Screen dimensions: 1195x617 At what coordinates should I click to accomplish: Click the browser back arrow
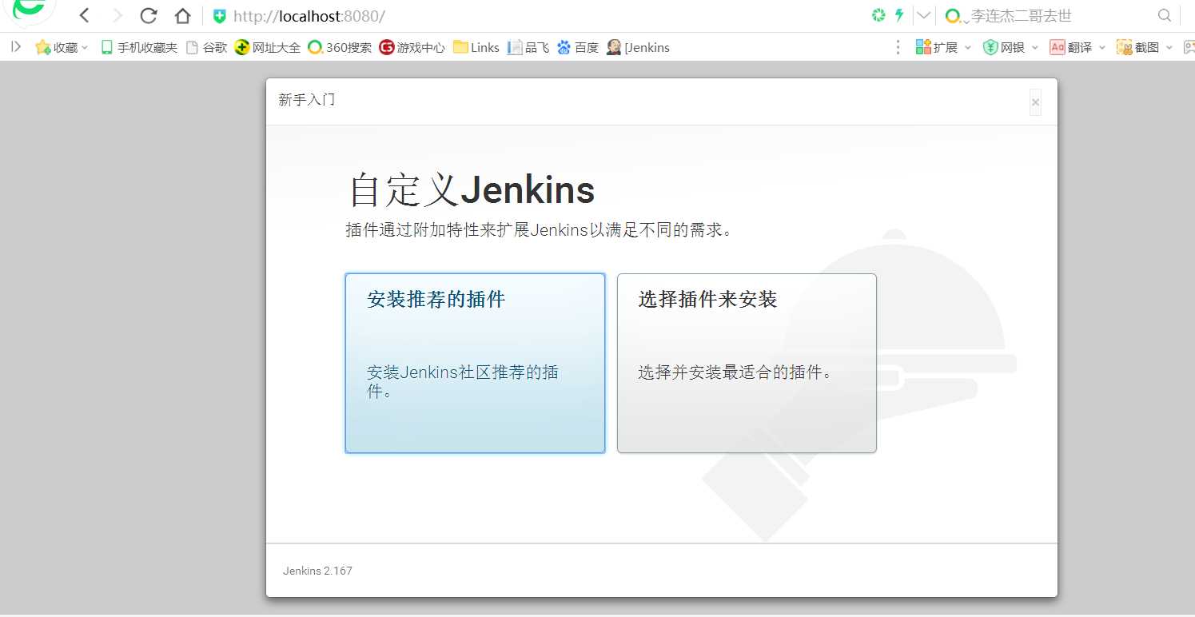(x=84, y=15)
